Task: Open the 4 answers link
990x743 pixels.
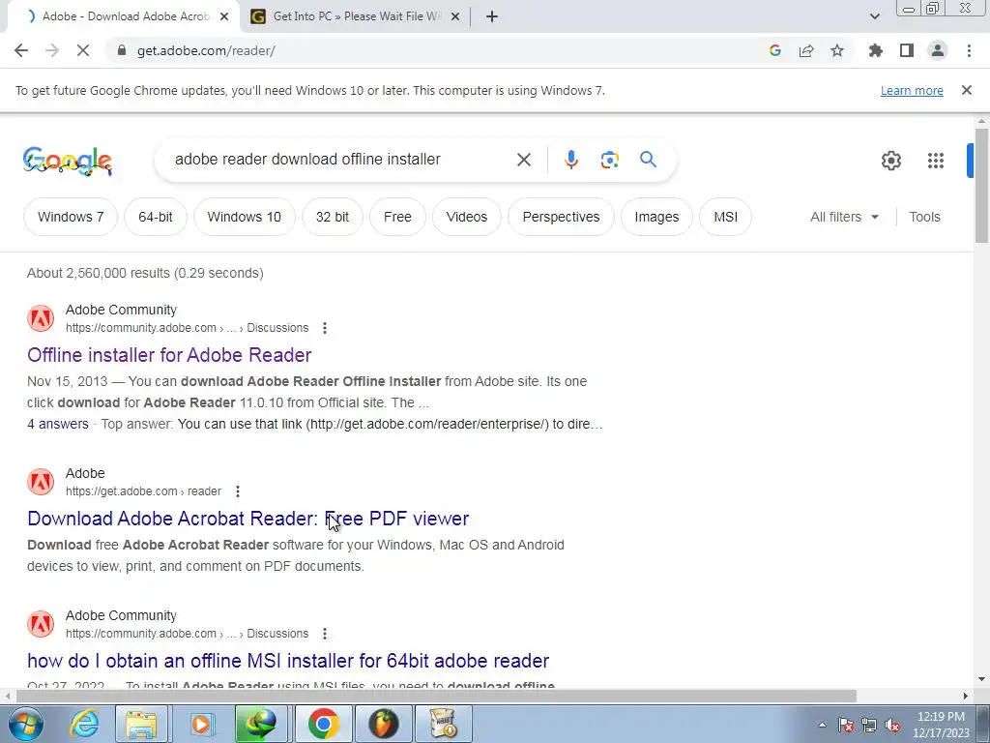Action: [x=57, y=424]
